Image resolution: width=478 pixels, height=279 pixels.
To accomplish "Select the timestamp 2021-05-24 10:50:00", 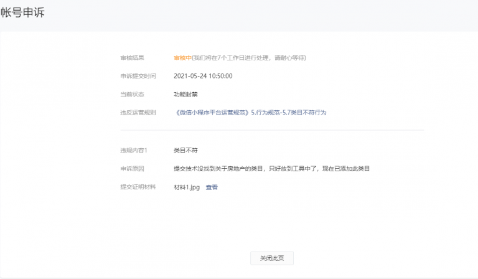I will [203, 76].
